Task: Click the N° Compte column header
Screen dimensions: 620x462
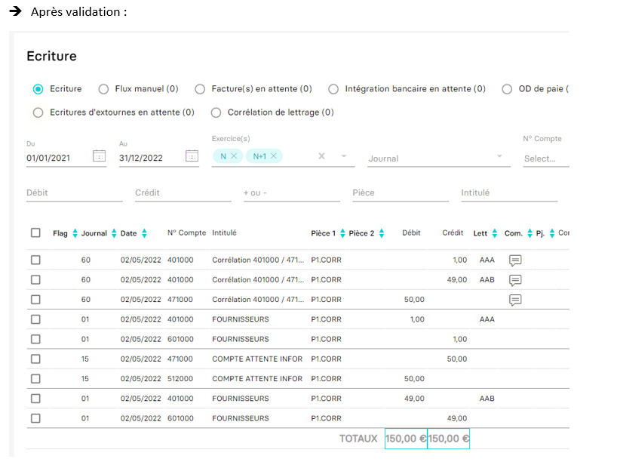Action: 186,233
